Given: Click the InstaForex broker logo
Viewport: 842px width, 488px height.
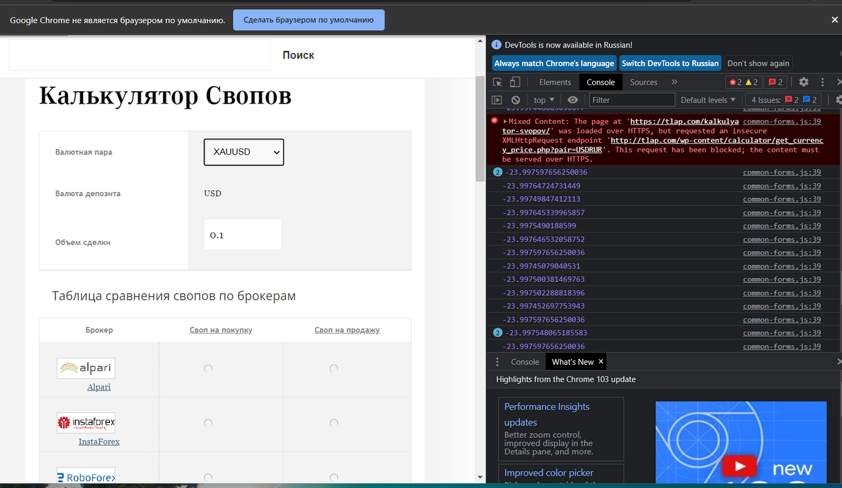Looking at the screenshot, I should (x=86, y=423).
